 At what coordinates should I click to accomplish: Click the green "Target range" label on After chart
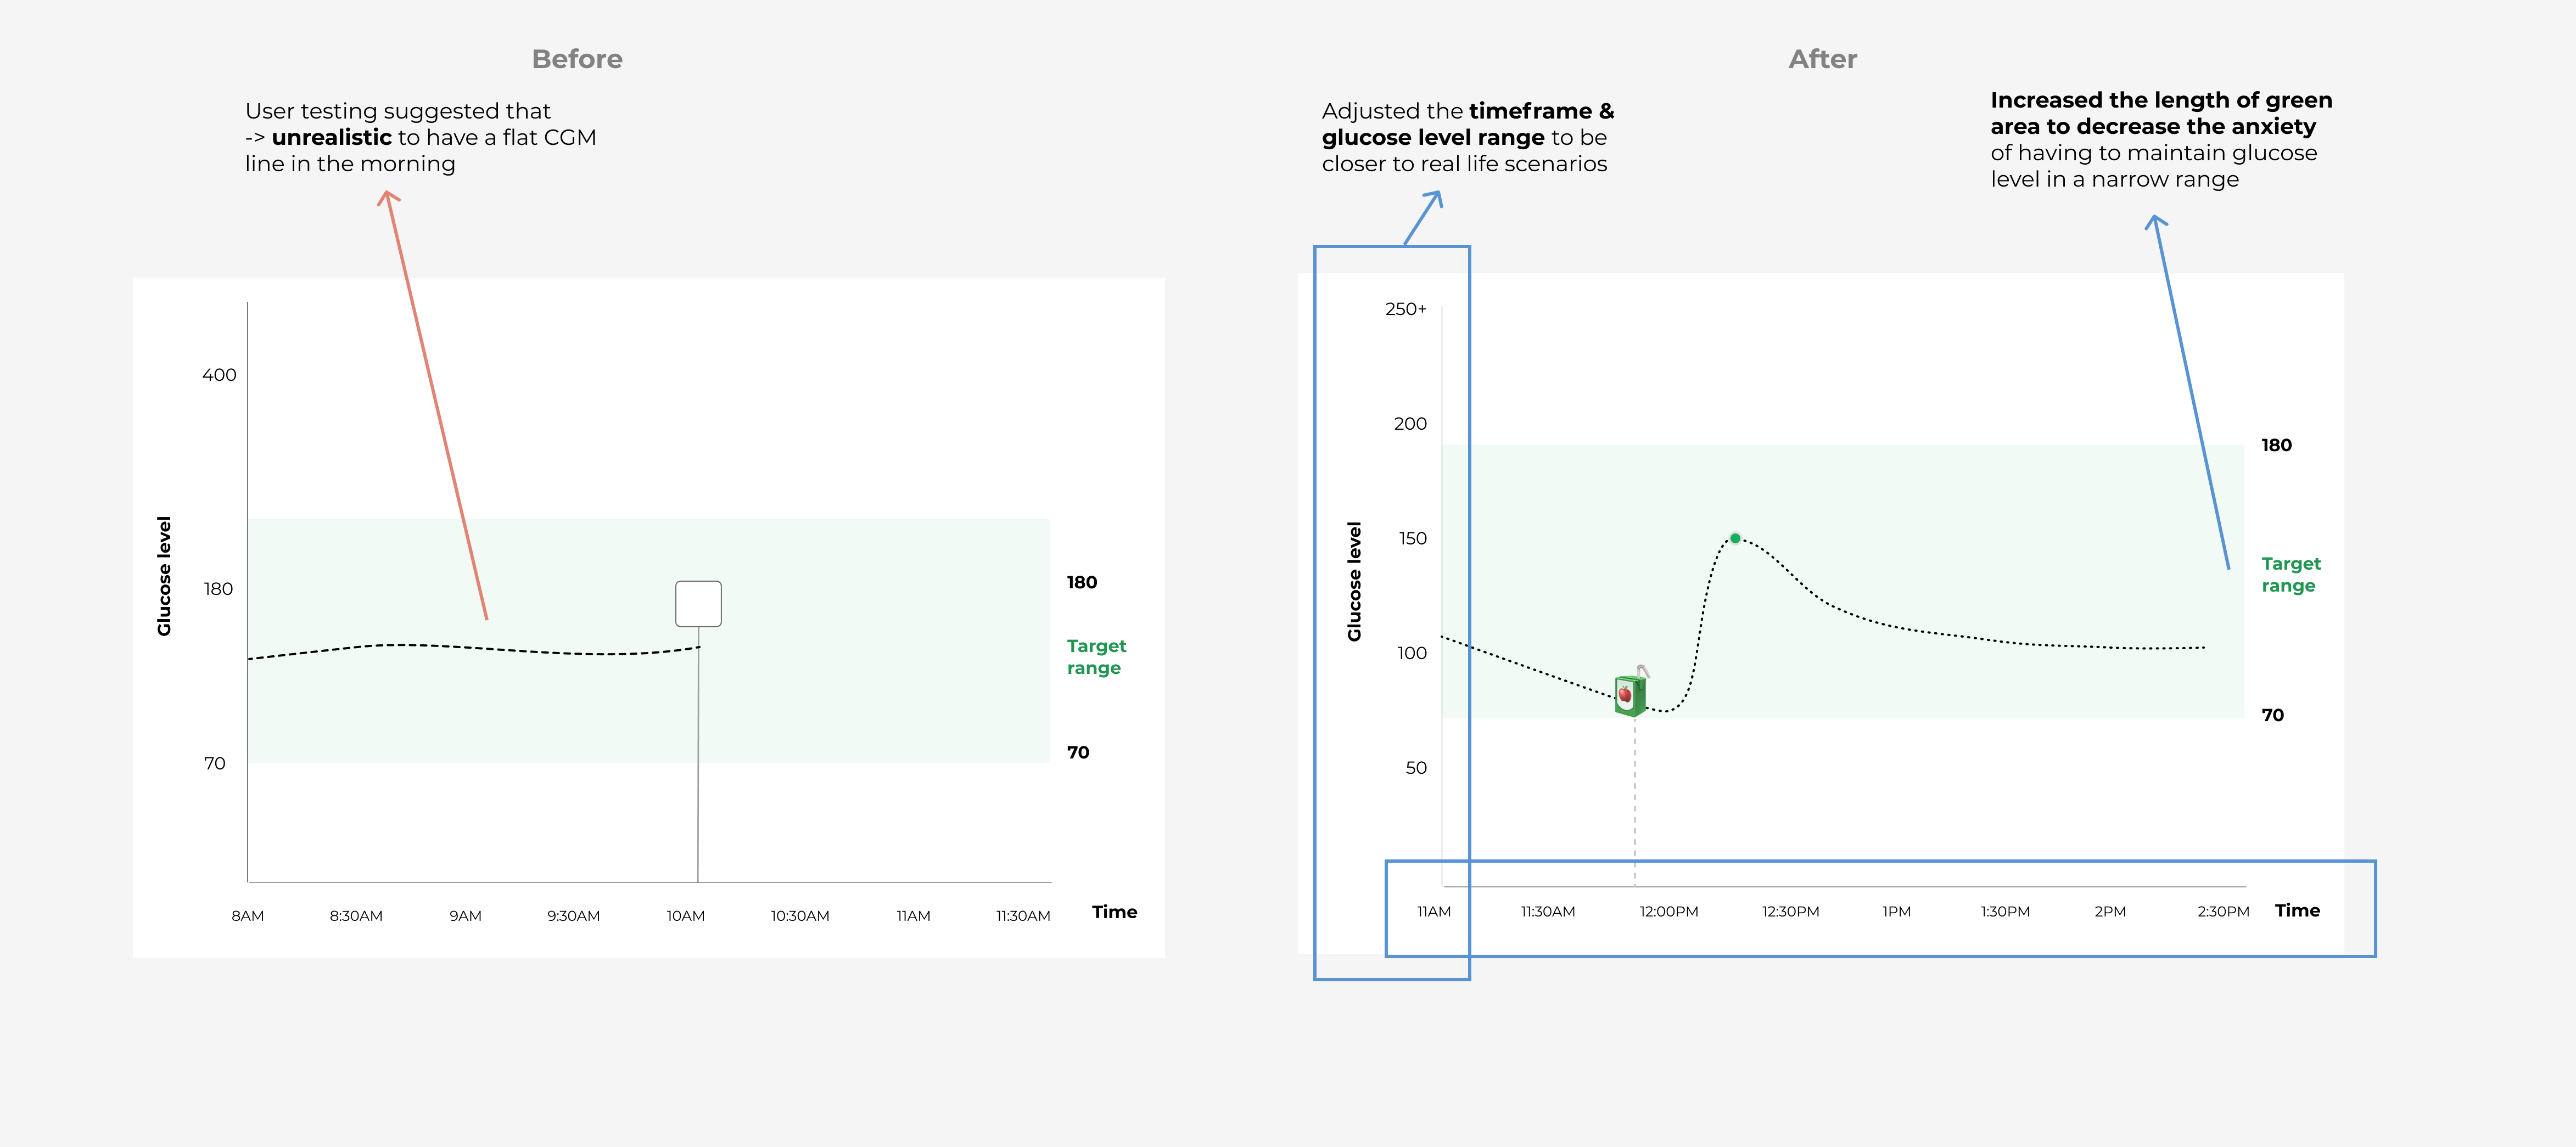(x=2291, y=575)
